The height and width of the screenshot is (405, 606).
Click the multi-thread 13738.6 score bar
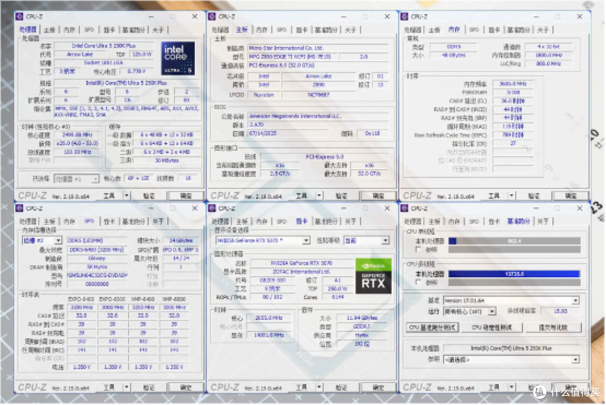515,274
